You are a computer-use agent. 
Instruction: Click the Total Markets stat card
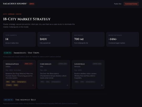pos(19,39)
